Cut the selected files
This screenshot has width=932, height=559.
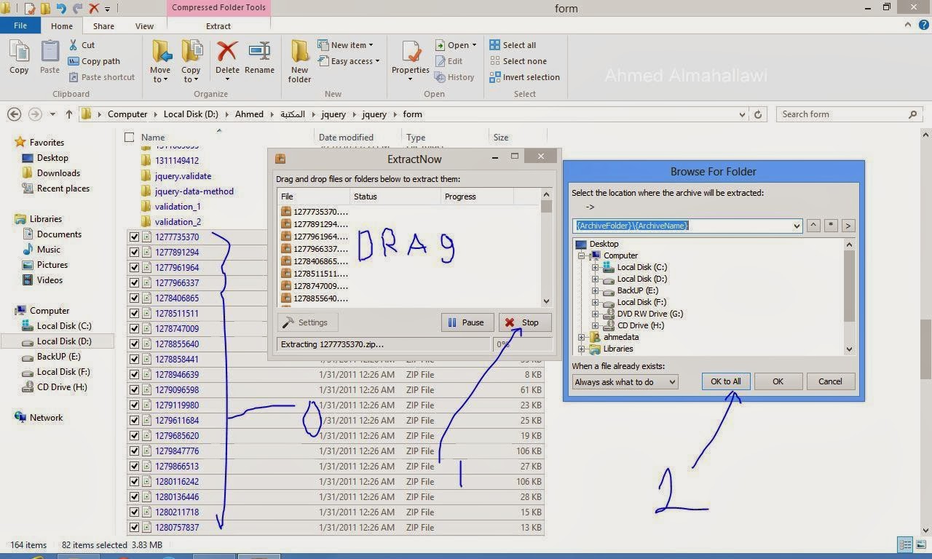coord(82,45)
